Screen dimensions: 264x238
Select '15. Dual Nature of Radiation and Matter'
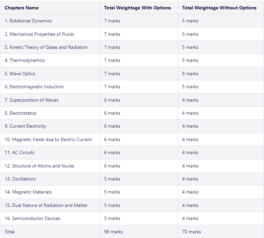pos(46,205)
